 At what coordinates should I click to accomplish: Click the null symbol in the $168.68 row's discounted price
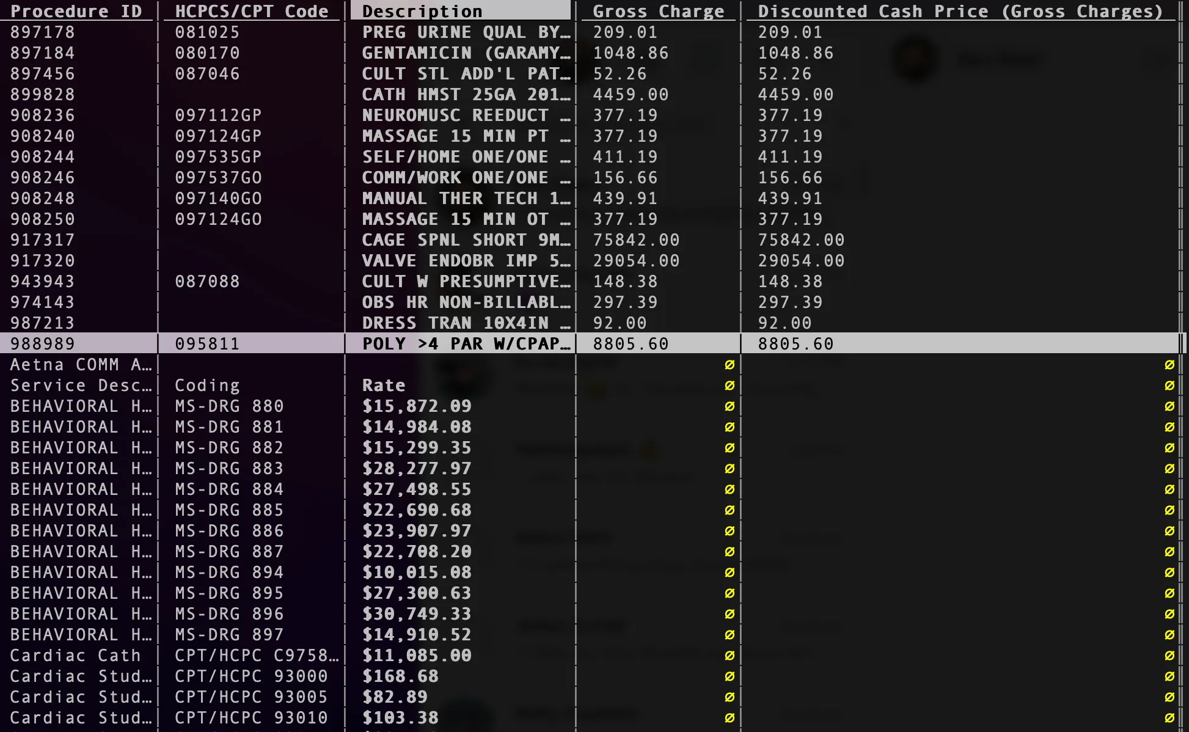coord(1169,676)
